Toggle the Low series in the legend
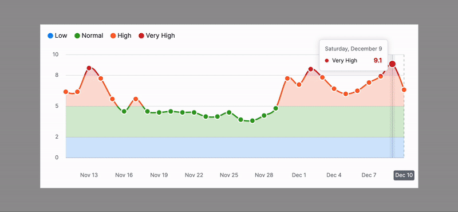 [57, 36]
